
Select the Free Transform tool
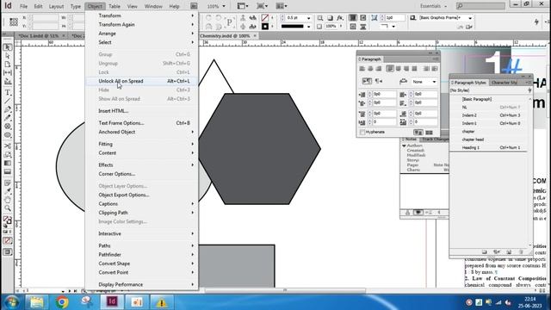[x=8, y=154]
